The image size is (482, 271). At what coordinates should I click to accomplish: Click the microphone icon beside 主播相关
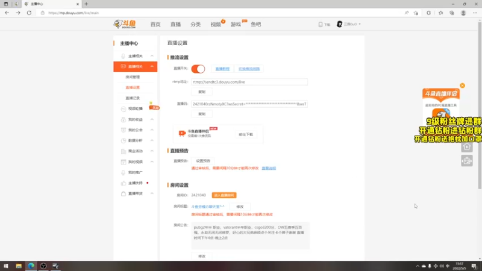pos(123,56)
